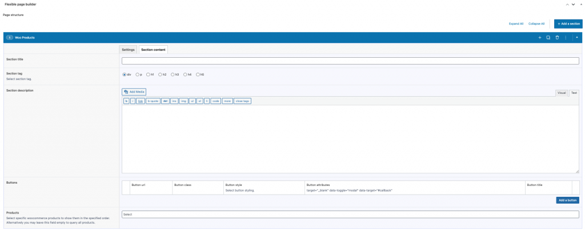This screenshot has height=230, width=585.
Task: Click Collapse All link
Action: [x=536, y=23]
